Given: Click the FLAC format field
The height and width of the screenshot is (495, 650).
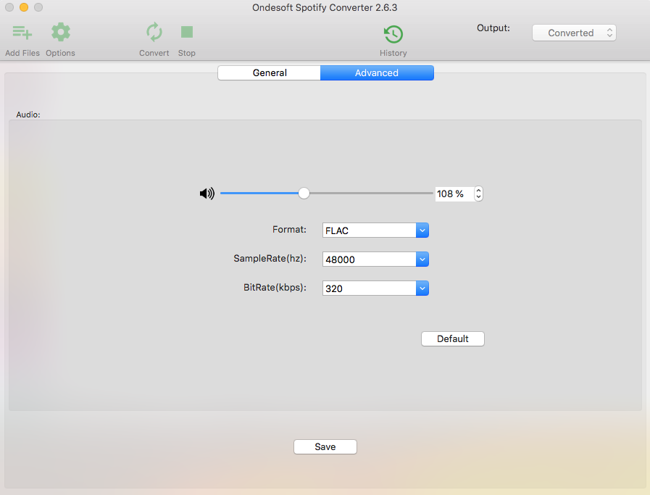Looking at the screenshot, I should (370, 230).
